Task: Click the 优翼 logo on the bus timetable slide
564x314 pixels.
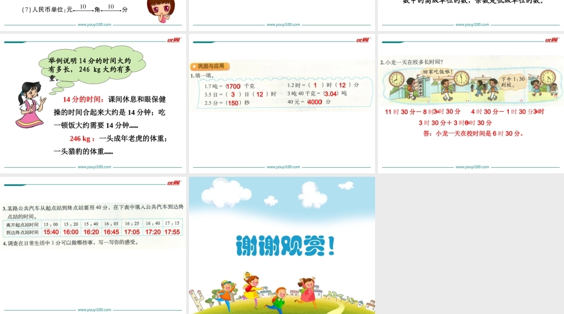Action: [173, 183]
